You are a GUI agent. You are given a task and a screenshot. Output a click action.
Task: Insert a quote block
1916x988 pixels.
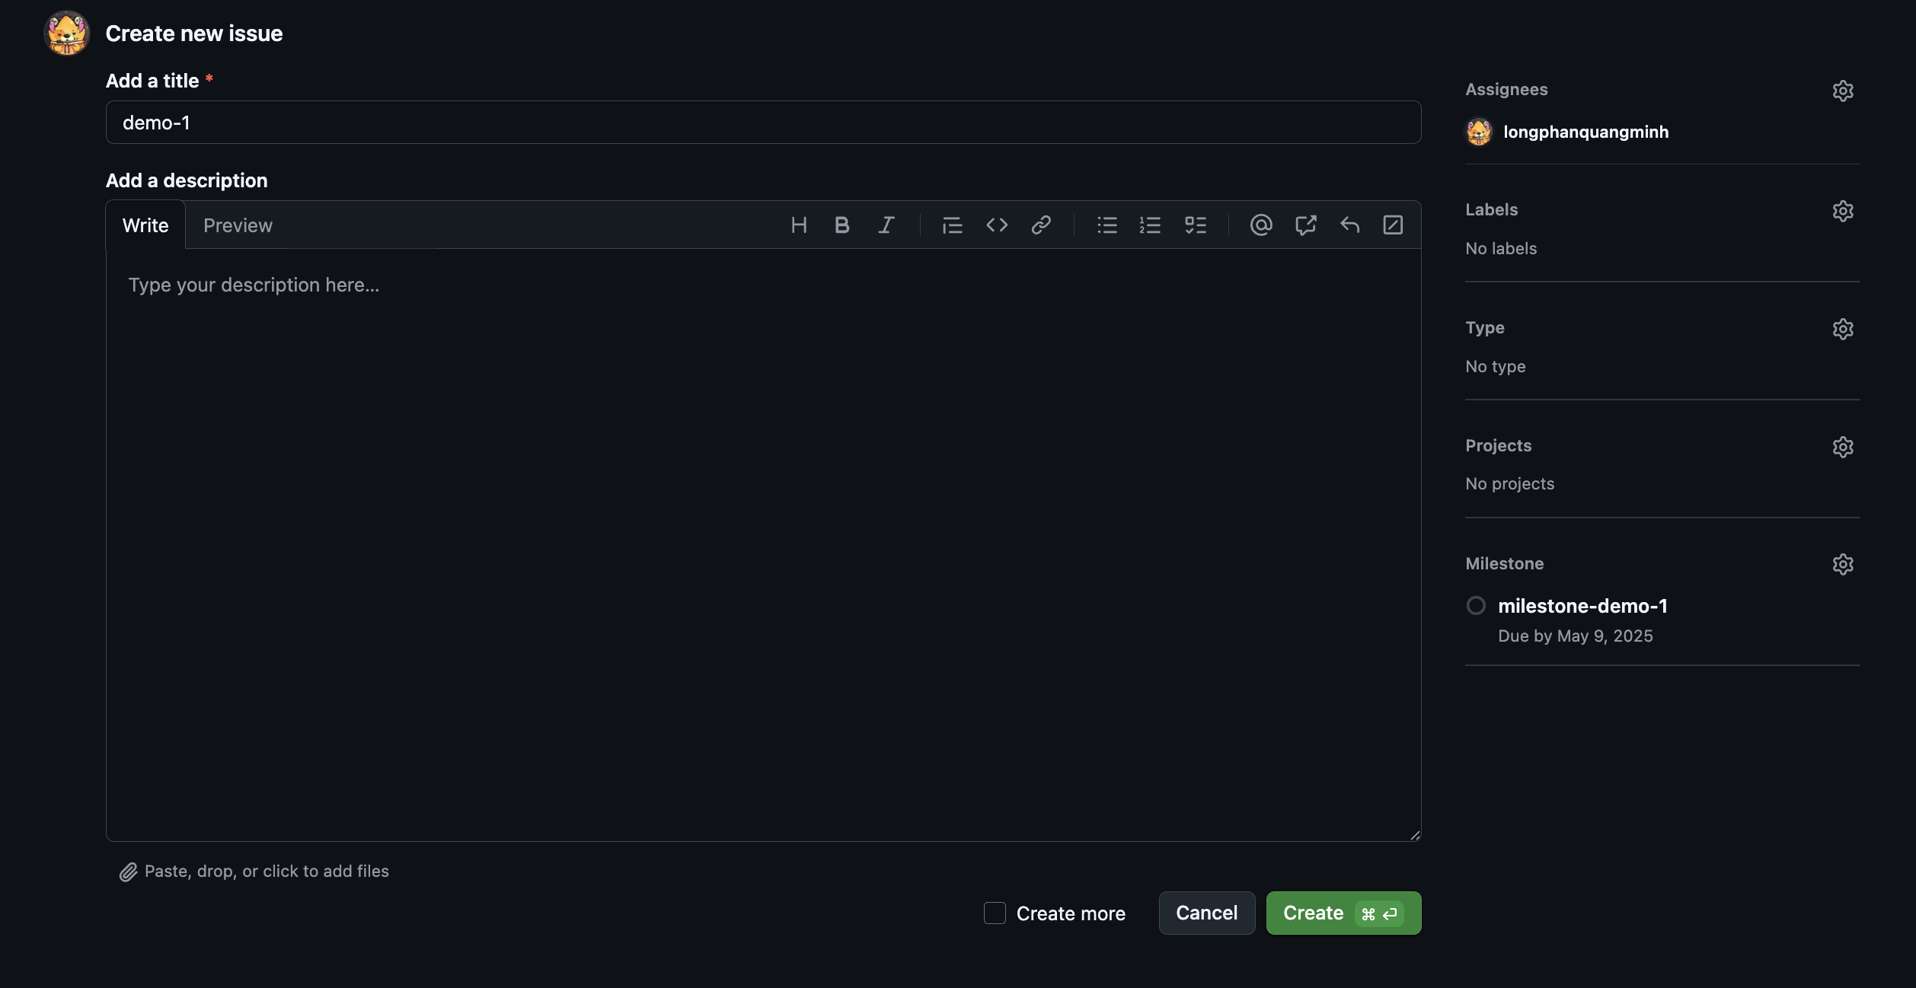coord(952,225)
